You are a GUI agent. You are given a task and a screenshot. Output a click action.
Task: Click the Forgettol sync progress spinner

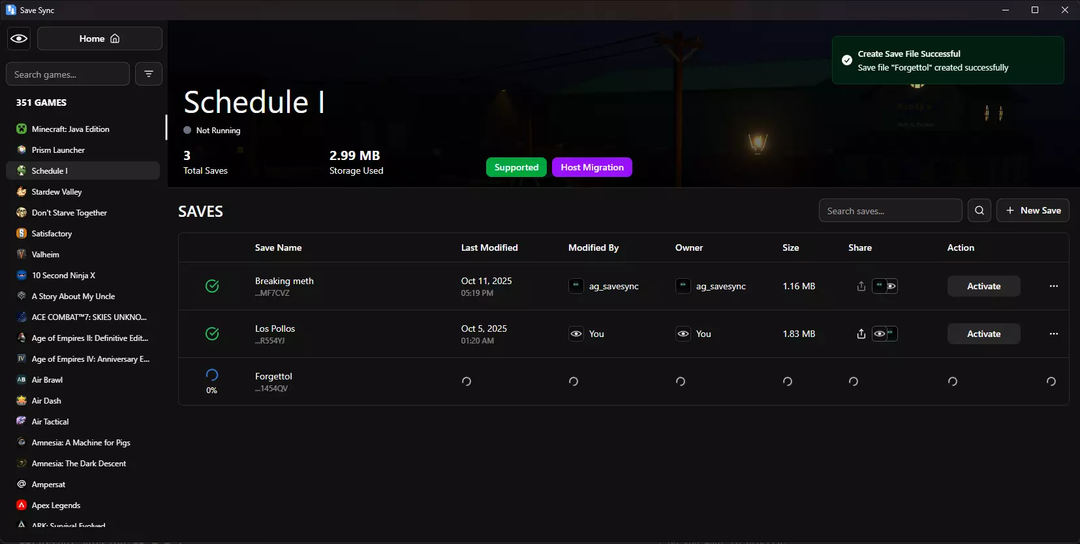coord(212,375)
